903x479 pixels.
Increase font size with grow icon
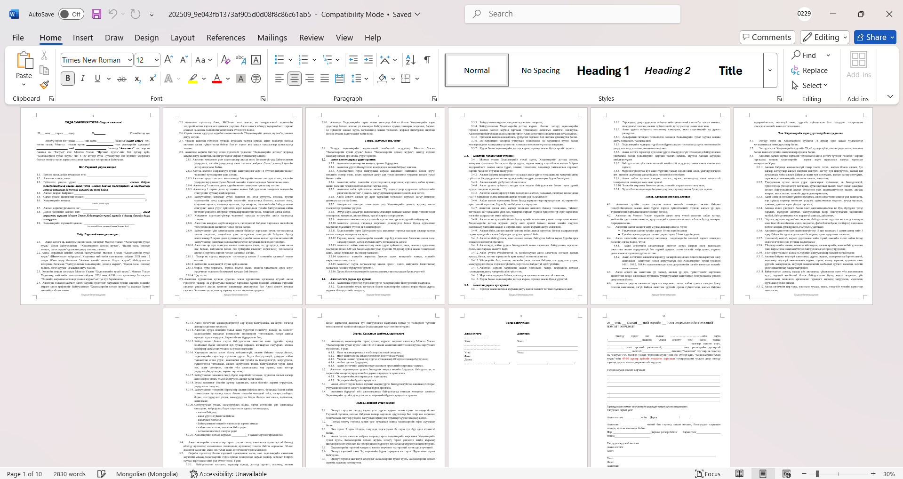[169, 60]
